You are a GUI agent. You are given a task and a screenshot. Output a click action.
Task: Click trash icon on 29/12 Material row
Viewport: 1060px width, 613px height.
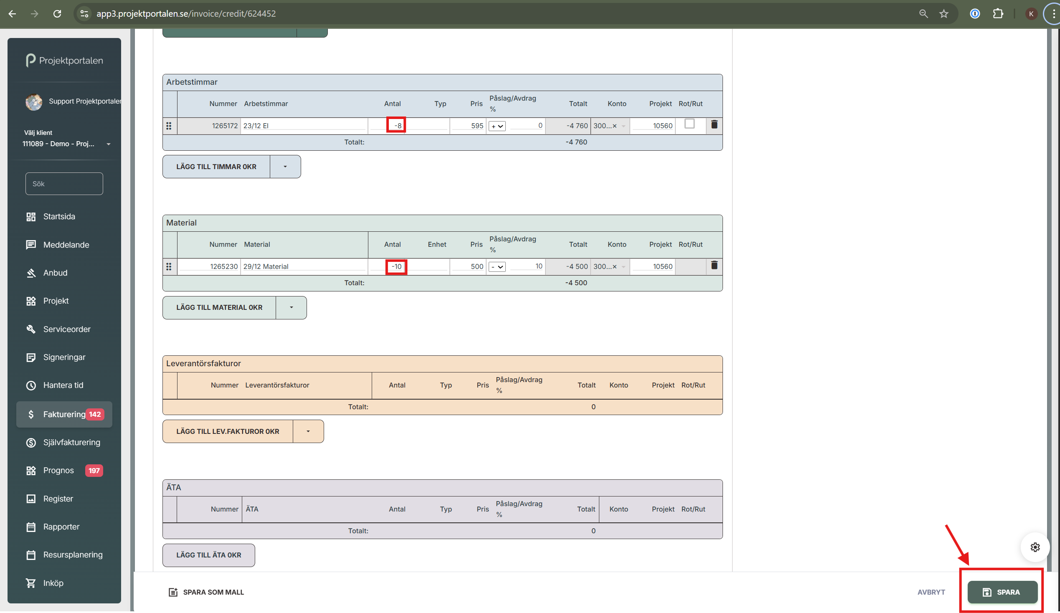click(714, 265)
